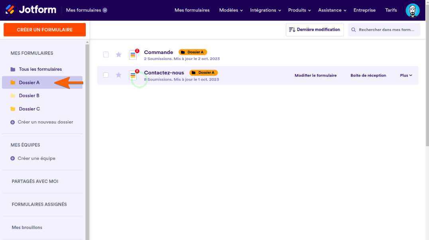Go to Mes formulaires in top navigation
This screenshot has width=429, height=240.
(192, 10)
